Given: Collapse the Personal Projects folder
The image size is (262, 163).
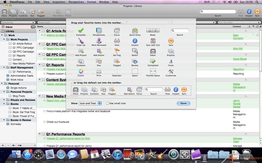Looking at the screenshot, I should tap(4, 92).
